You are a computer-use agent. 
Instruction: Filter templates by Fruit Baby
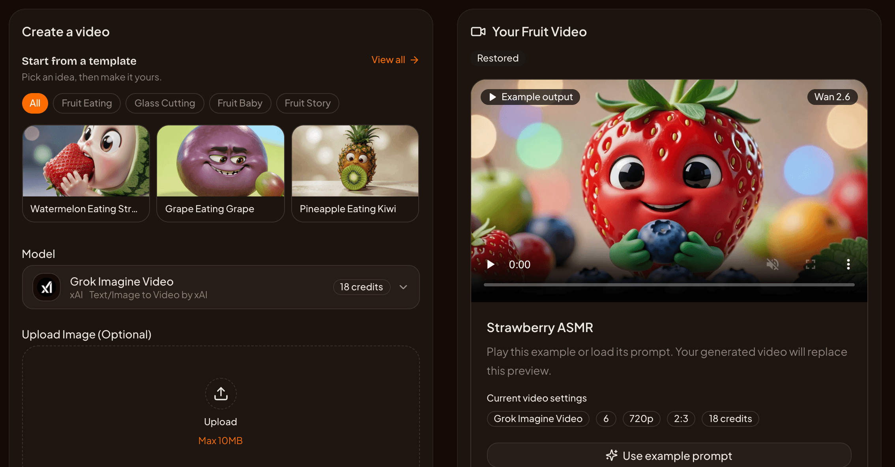point(240,103)
